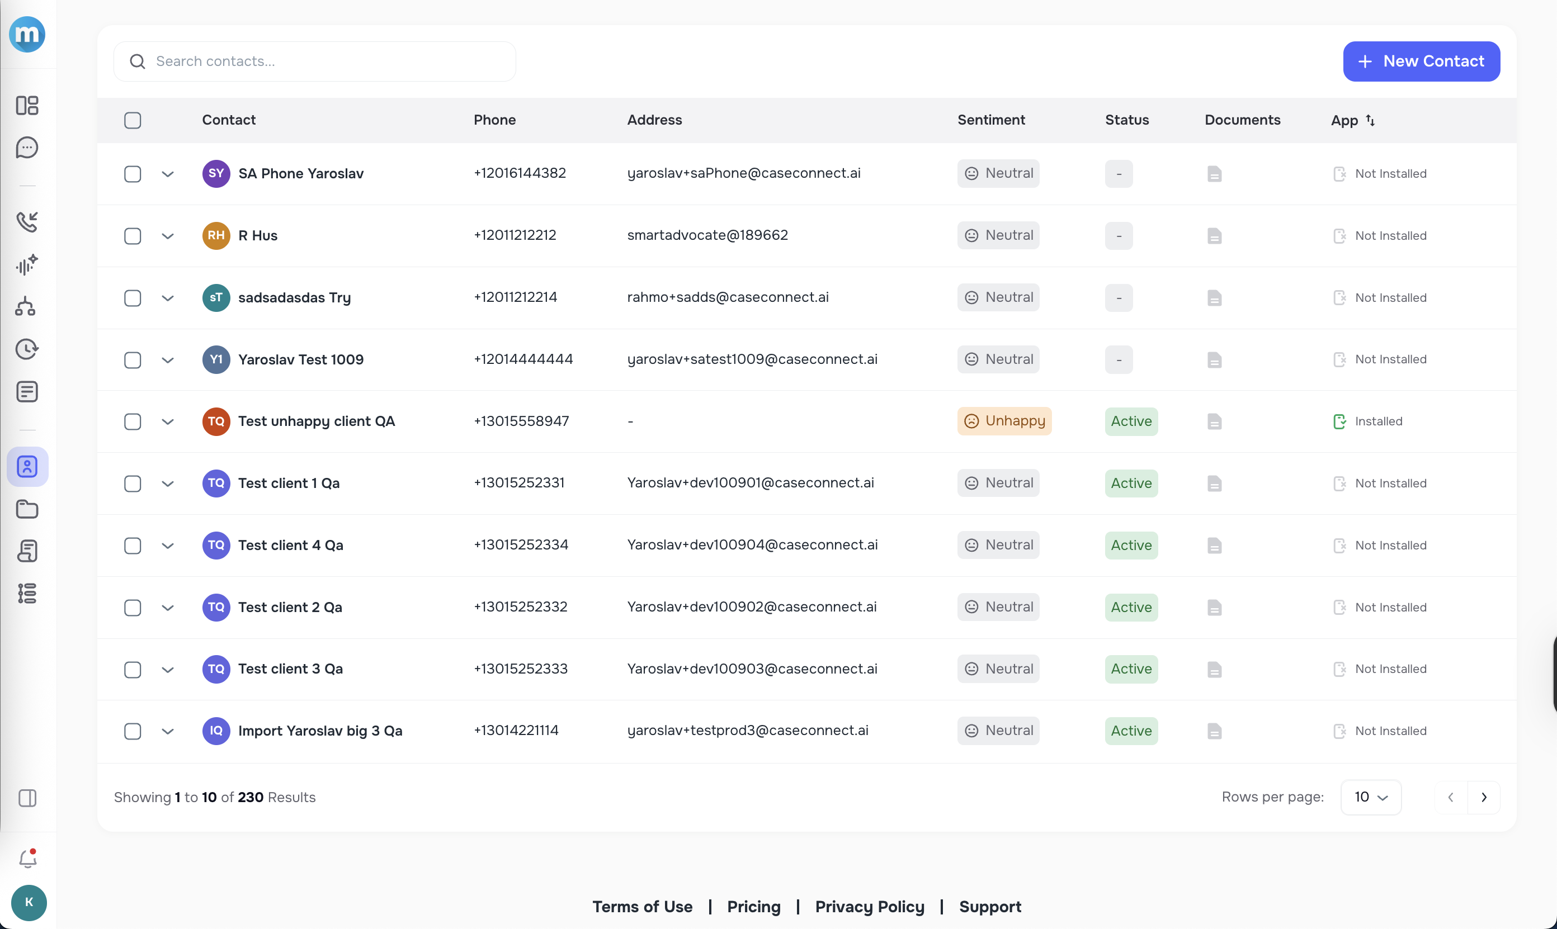Open the Dashboard panel from the sidebar

pos(27,106)
